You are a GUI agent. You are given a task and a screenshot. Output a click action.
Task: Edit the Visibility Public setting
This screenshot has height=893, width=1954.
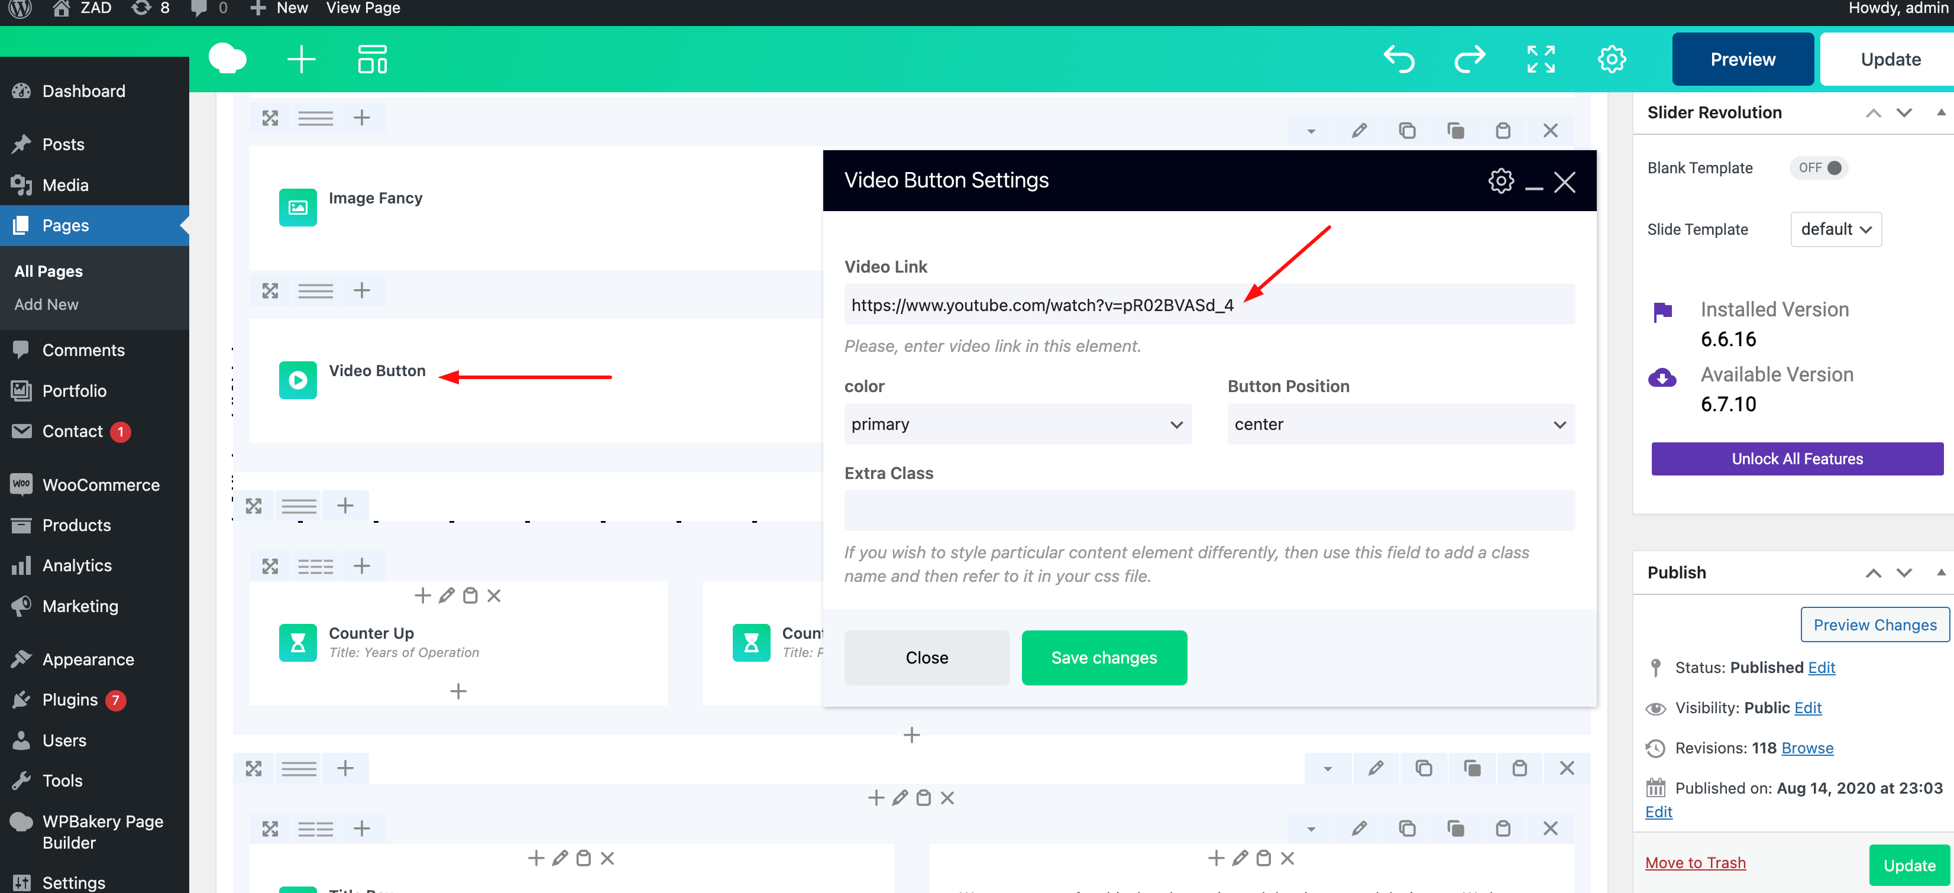(1807, 708)
